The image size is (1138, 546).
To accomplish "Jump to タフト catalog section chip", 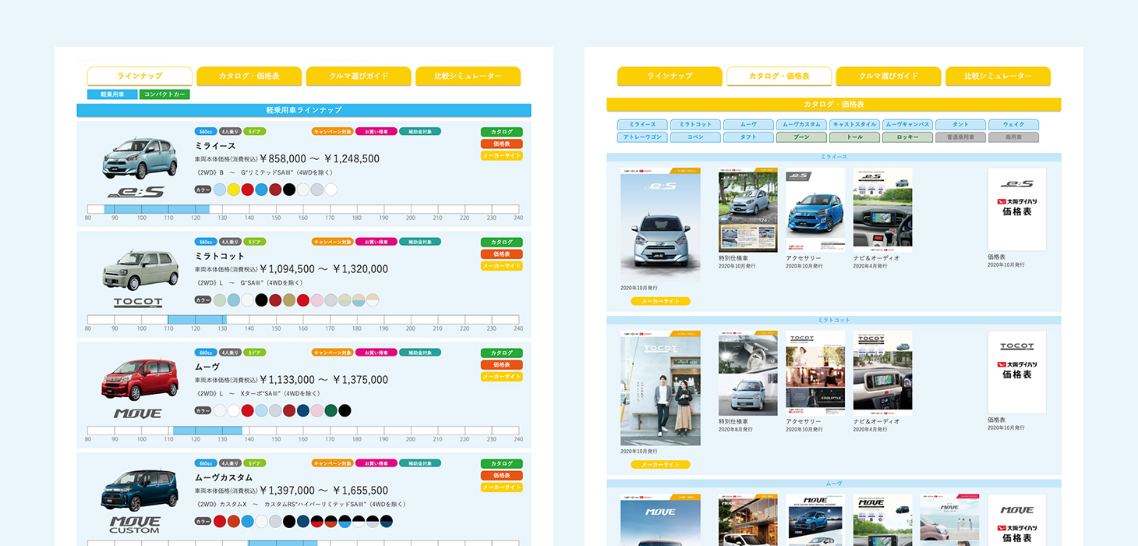I will pos(748,137).
